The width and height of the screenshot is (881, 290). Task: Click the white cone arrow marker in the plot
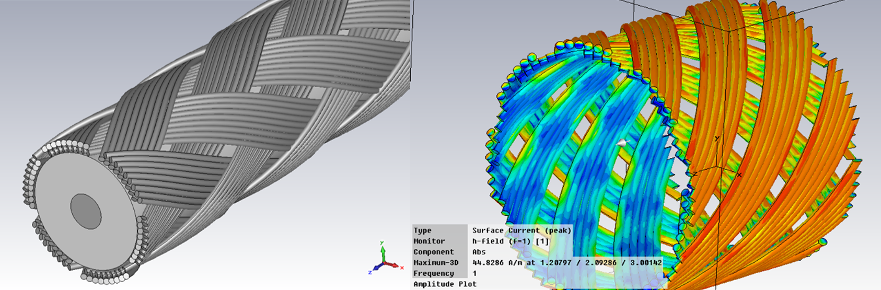[621, 143]
